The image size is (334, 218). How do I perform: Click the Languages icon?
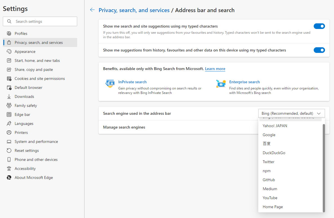[9, 123]
